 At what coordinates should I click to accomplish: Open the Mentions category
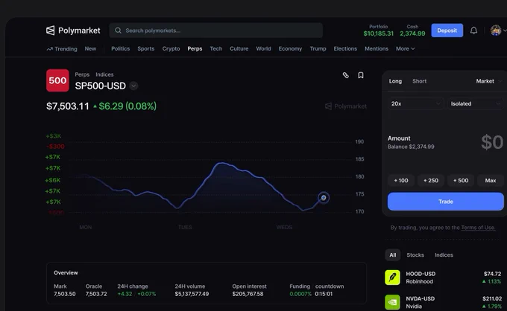pyautogui.click(x=377, y=48)
